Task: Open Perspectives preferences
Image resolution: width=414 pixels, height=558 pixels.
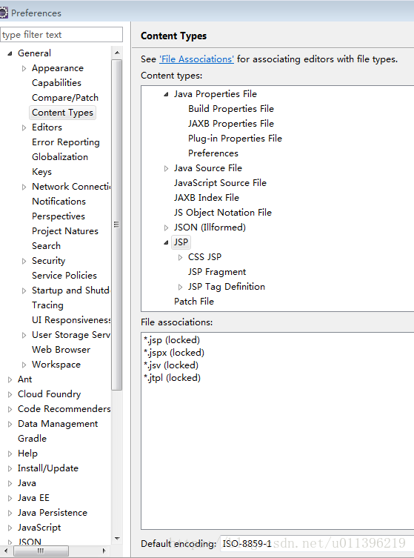Action: 59,216
